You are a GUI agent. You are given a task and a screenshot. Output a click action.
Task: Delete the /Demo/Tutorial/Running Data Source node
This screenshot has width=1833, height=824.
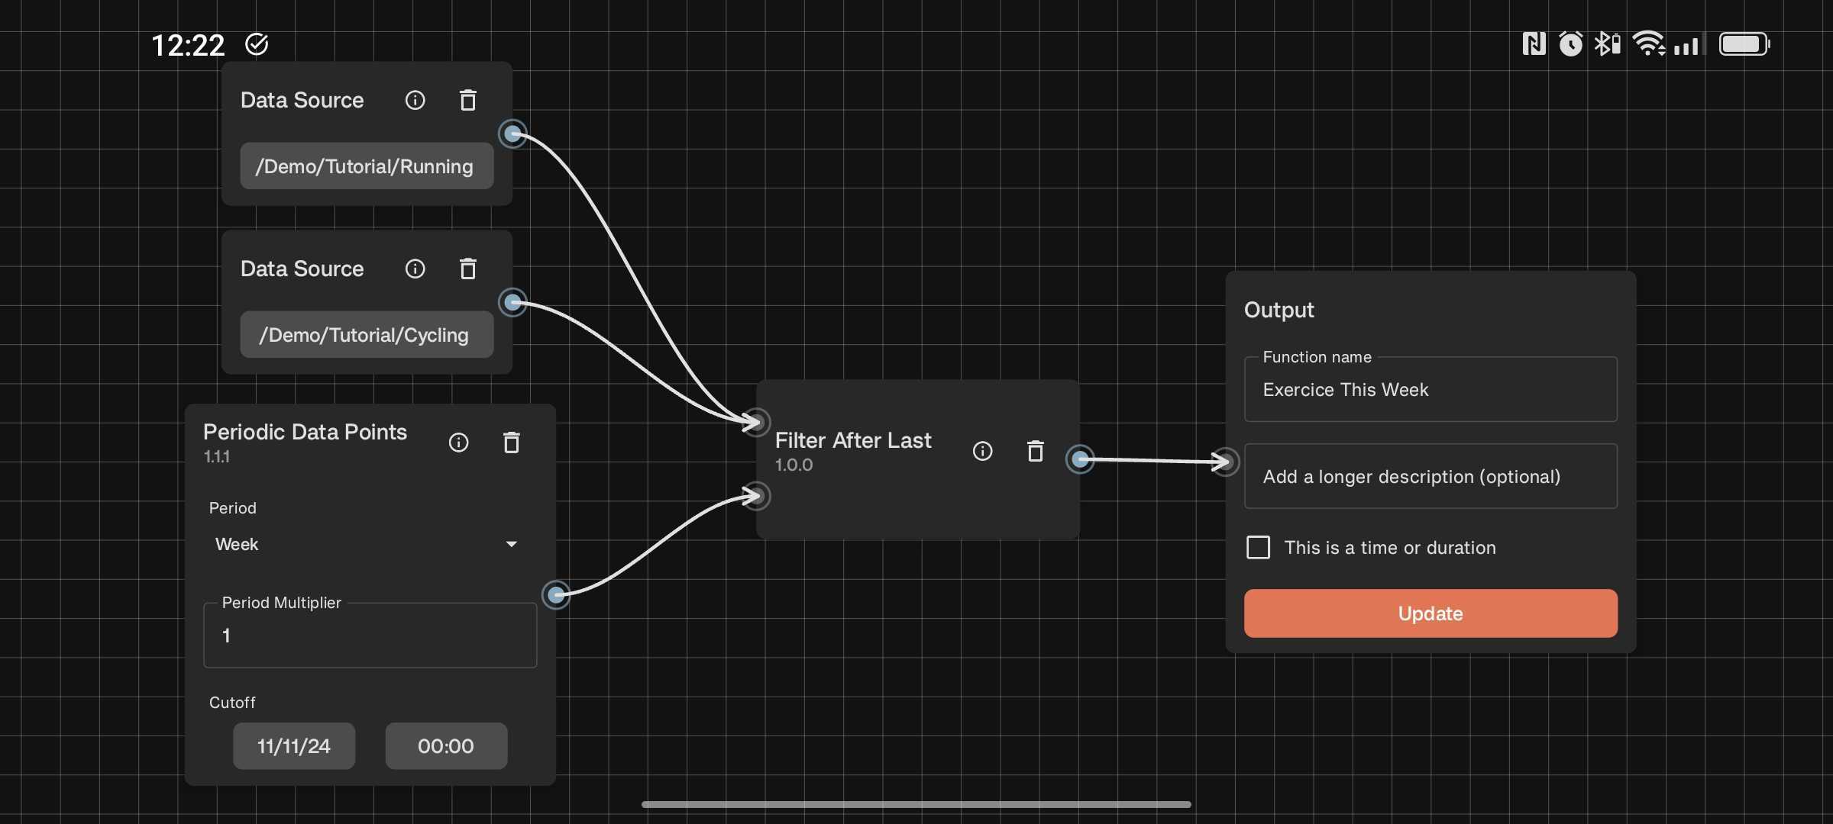pyautogui.click(x=467, y=100)
